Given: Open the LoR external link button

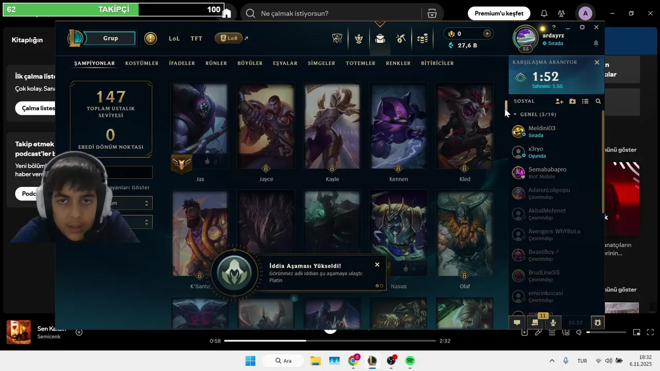Looking at the screenshot, I should pos(232,38).
